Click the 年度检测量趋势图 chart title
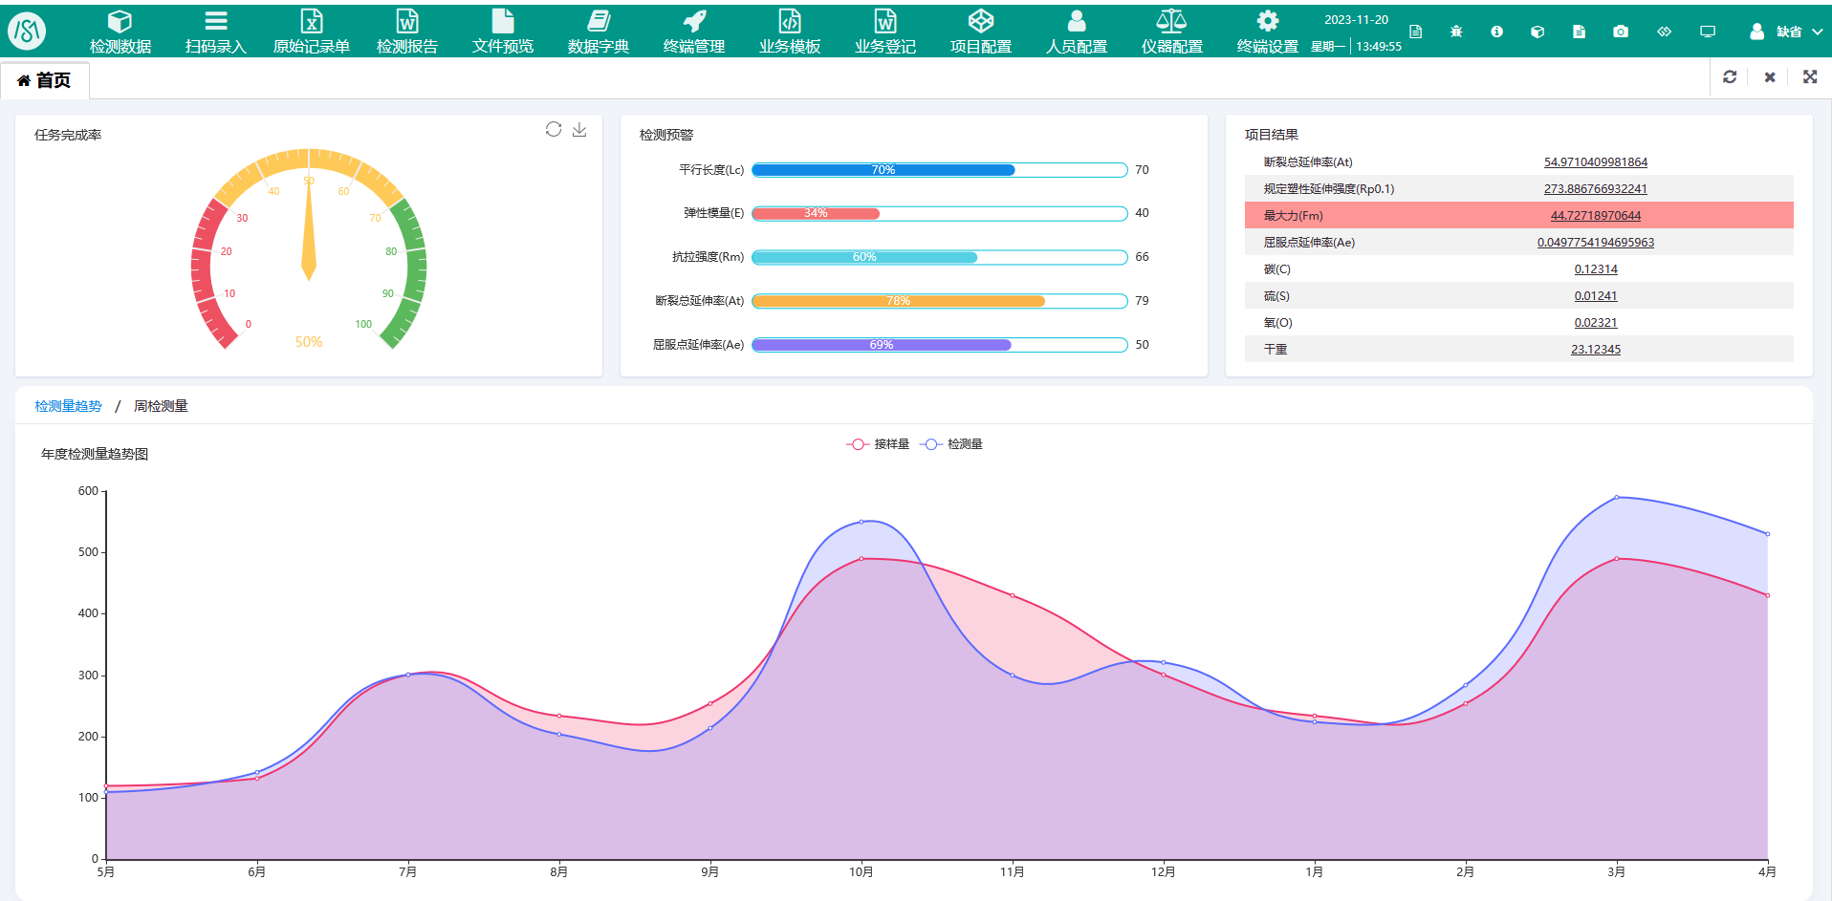 click(x=95, y=454)
